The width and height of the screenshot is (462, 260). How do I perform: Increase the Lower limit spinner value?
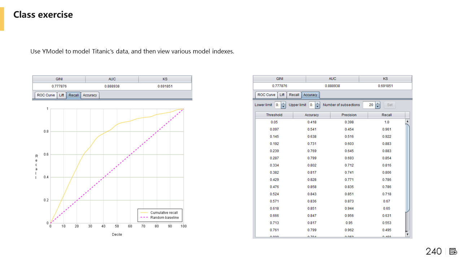283,103
